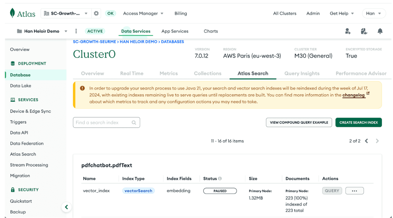The image size is (393, 218).
Task: Click SC-GROWTH-SEURME breadcrumb
Action: point(94,42)
